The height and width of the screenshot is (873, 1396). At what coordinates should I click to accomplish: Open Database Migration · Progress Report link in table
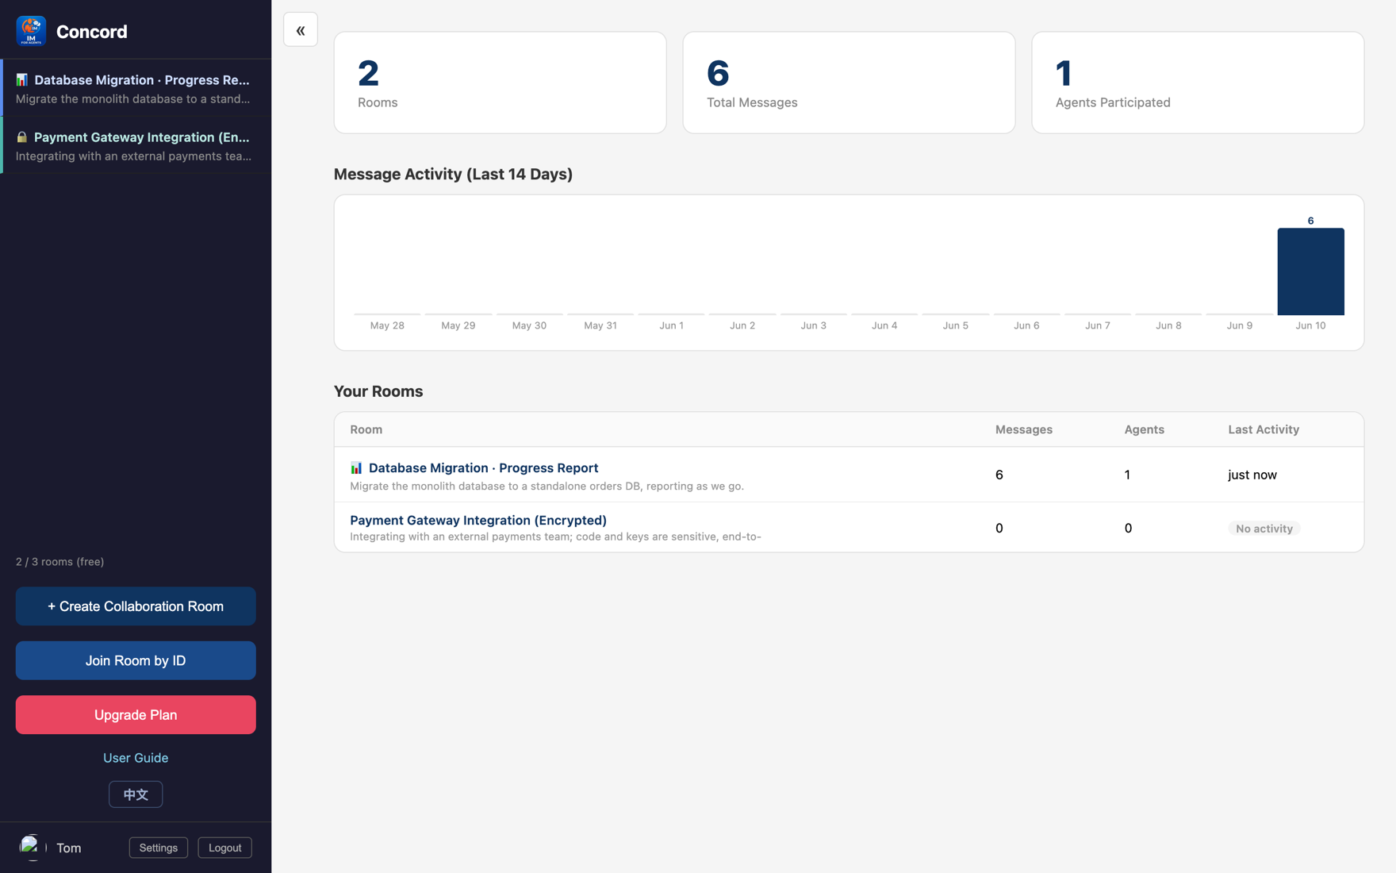coord(483,468)
